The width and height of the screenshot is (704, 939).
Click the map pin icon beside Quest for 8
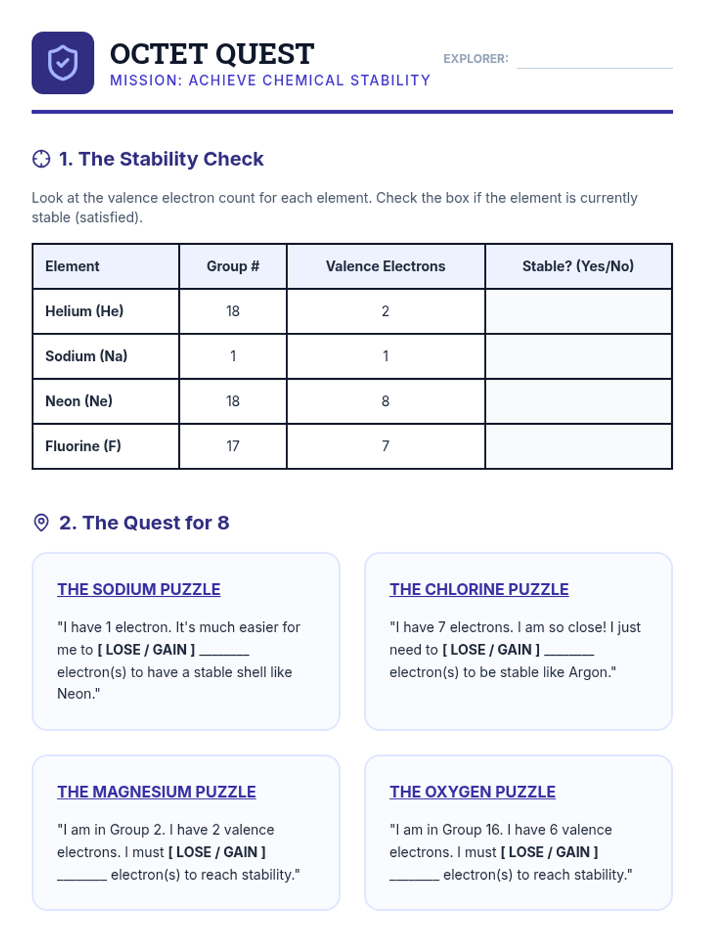[41, 522]
